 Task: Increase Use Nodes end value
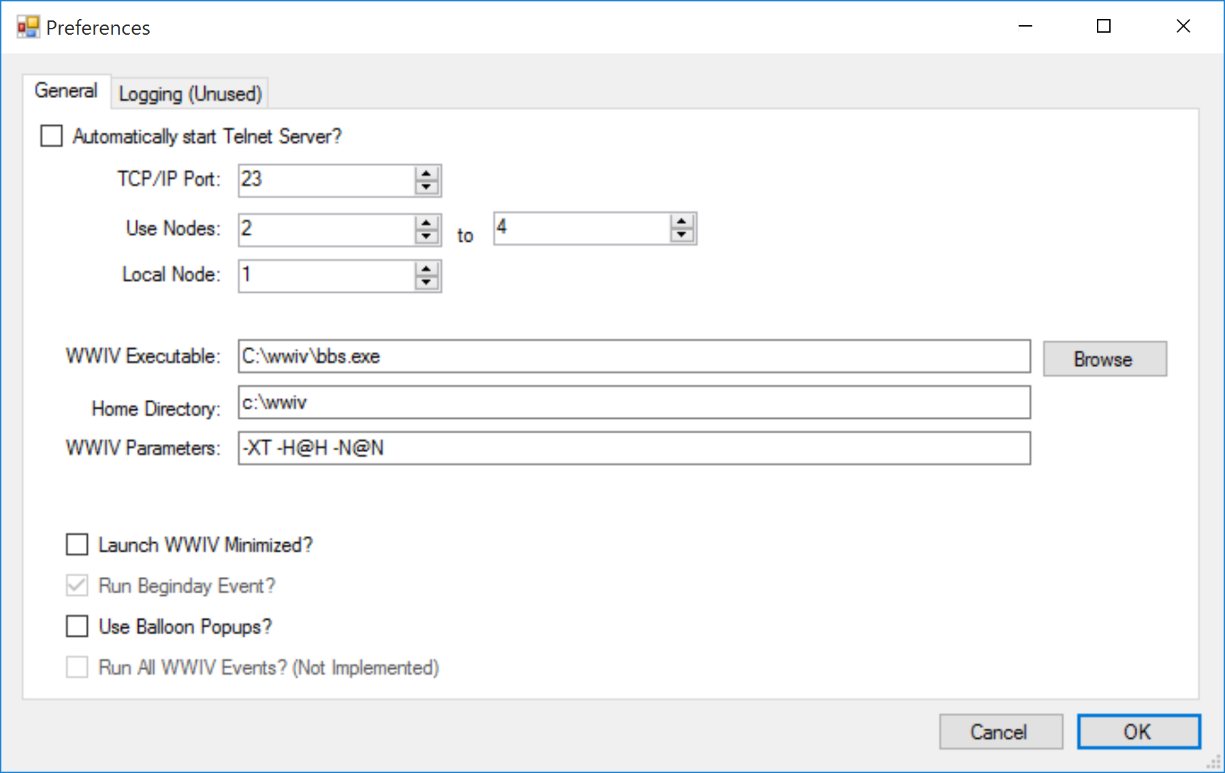[x=682, y=221]
